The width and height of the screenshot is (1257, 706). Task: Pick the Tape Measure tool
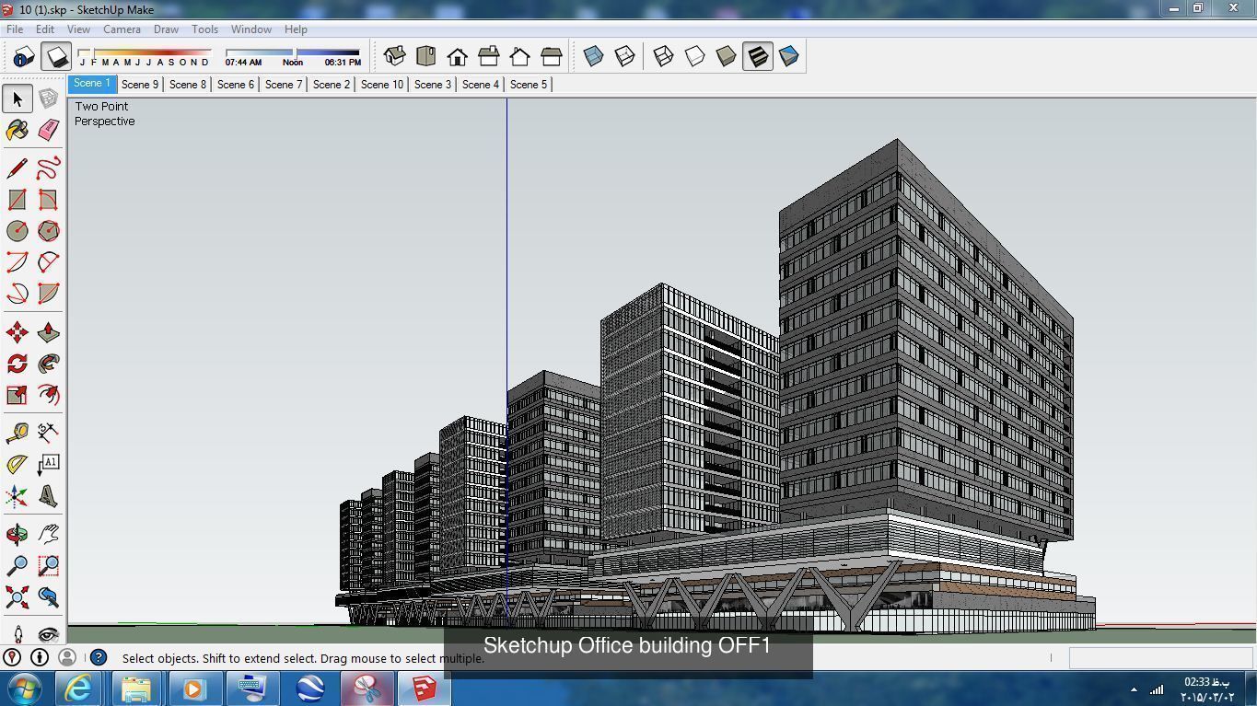click(17, 434)
